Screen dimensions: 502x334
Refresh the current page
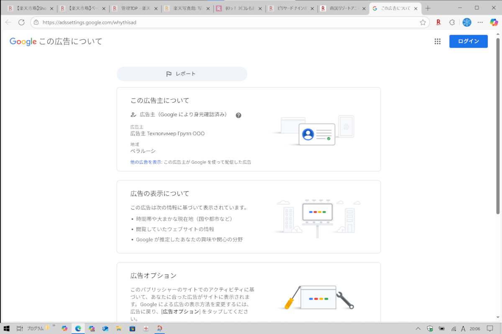click(x=21, y=23)
